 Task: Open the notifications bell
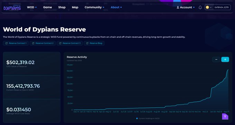click(x=200, y=7)
